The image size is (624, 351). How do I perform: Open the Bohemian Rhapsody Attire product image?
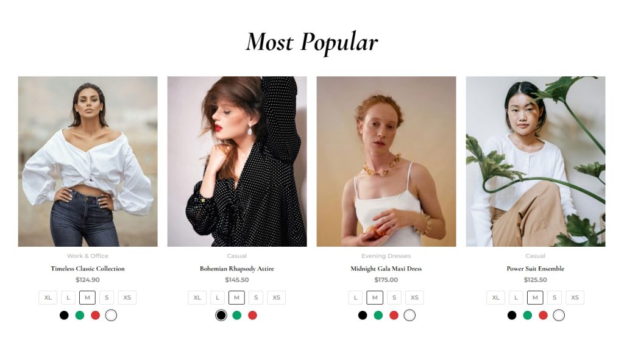[x=237, y=161]
